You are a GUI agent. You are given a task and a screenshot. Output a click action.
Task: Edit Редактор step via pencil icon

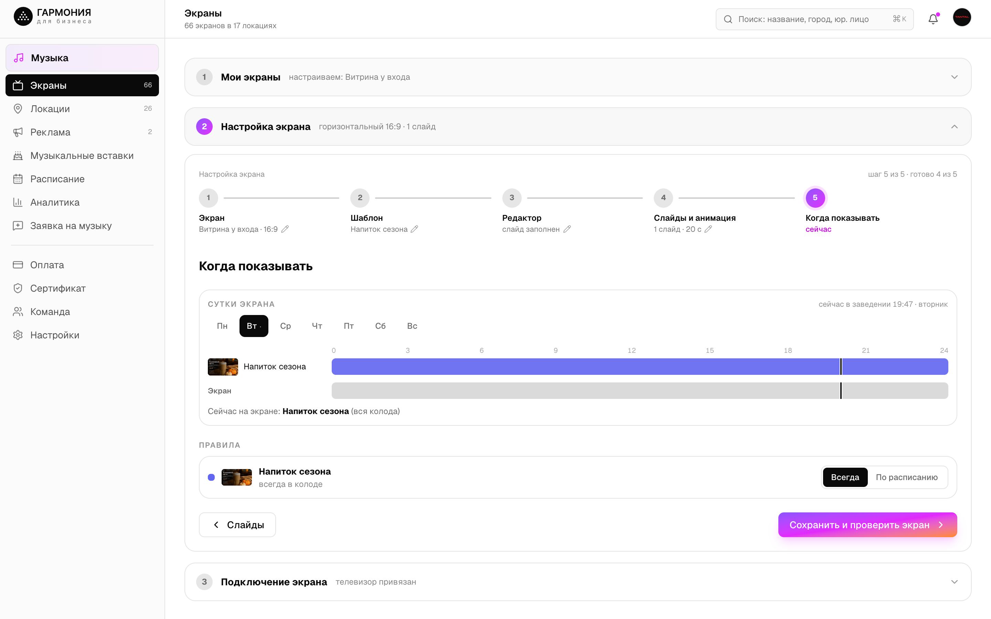click(567, 229)
